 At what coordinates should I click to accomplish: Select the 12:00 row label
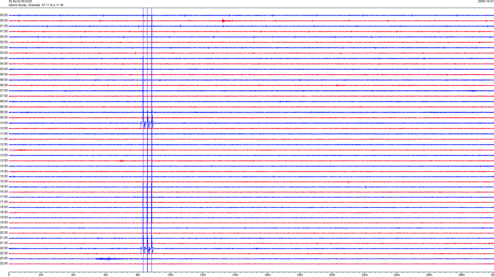pos(4,145)
